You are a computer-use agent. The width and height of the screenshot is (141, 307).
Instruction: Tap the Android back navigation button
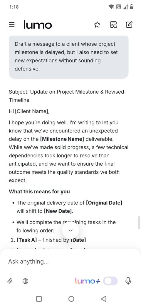(x=104, y=299)
